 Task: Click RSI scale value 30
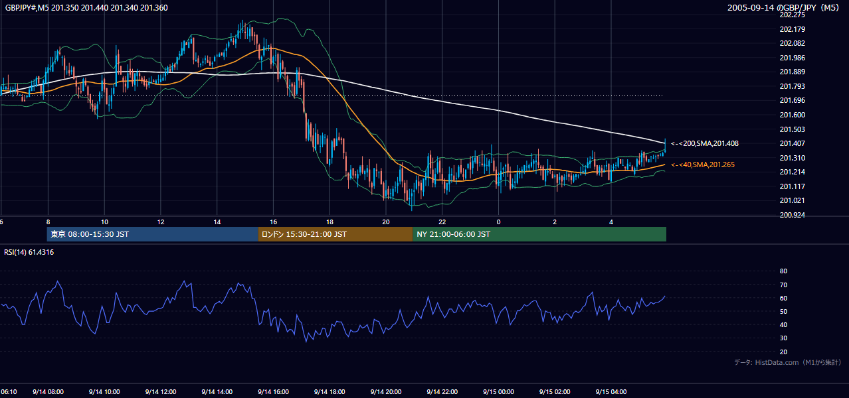point(783,338)
